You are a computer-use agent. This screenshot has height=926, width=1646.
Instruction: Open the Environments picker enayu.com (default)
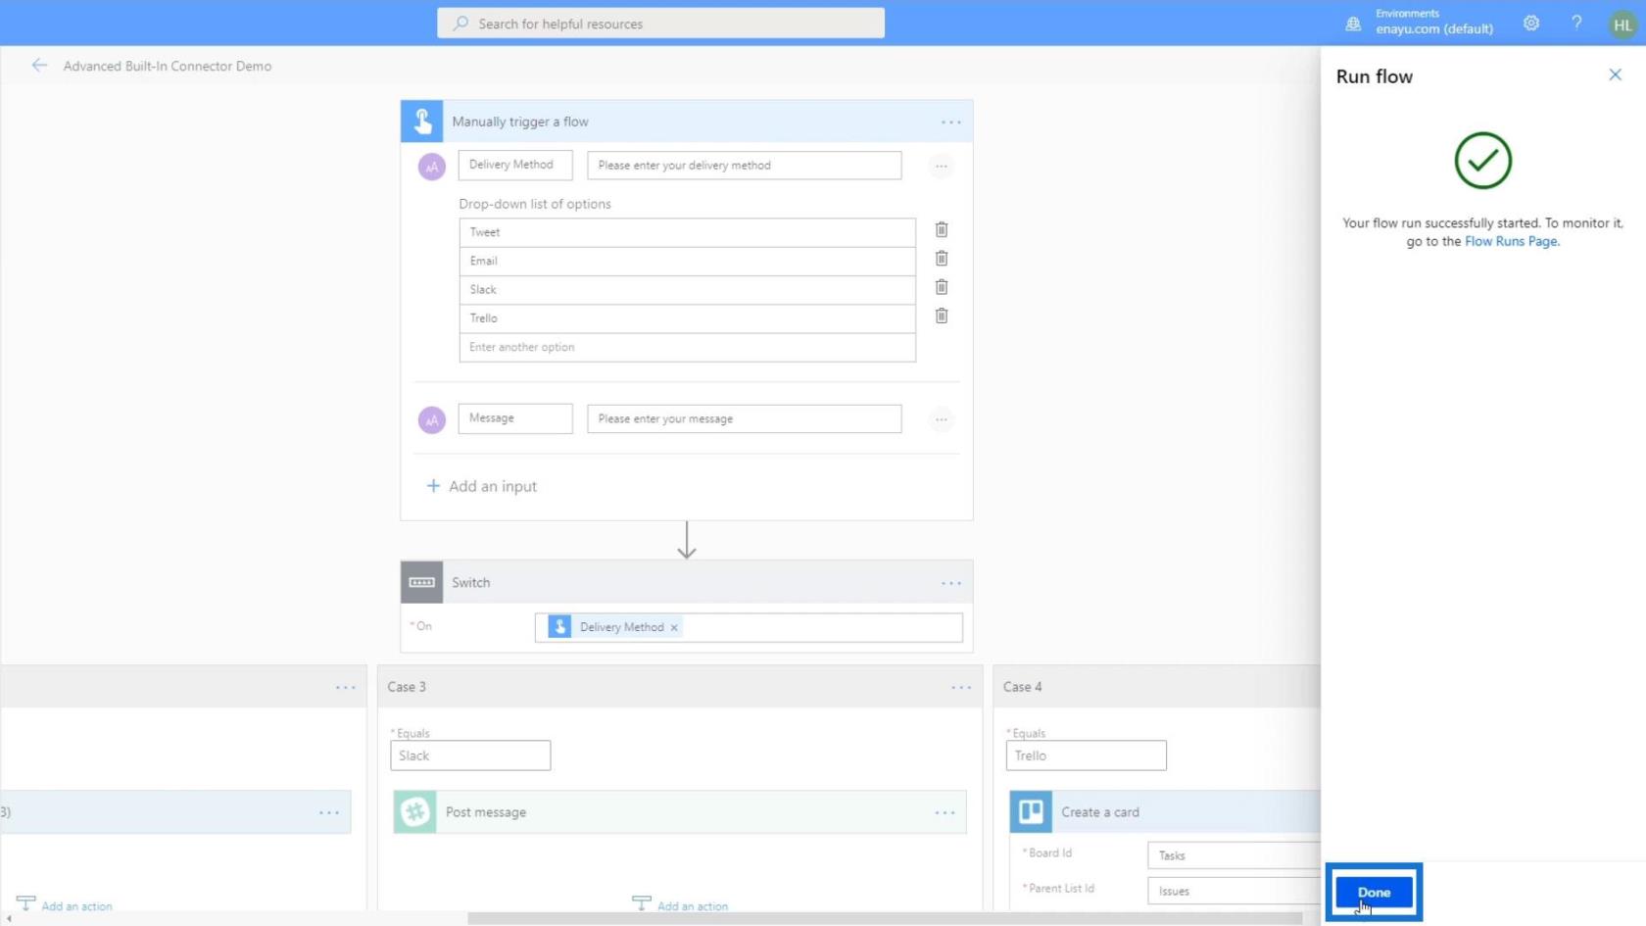(1420, 23)
